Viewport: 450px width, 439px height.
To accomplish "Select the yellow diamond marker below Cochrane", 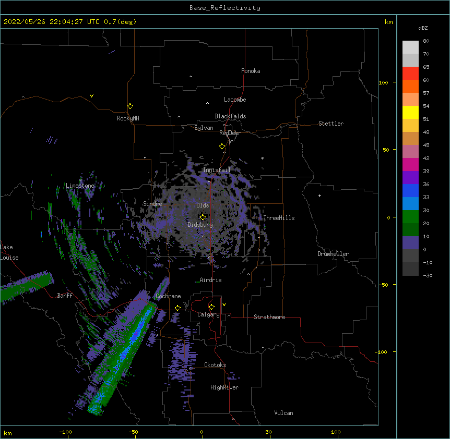I will (x=177, y=308).
